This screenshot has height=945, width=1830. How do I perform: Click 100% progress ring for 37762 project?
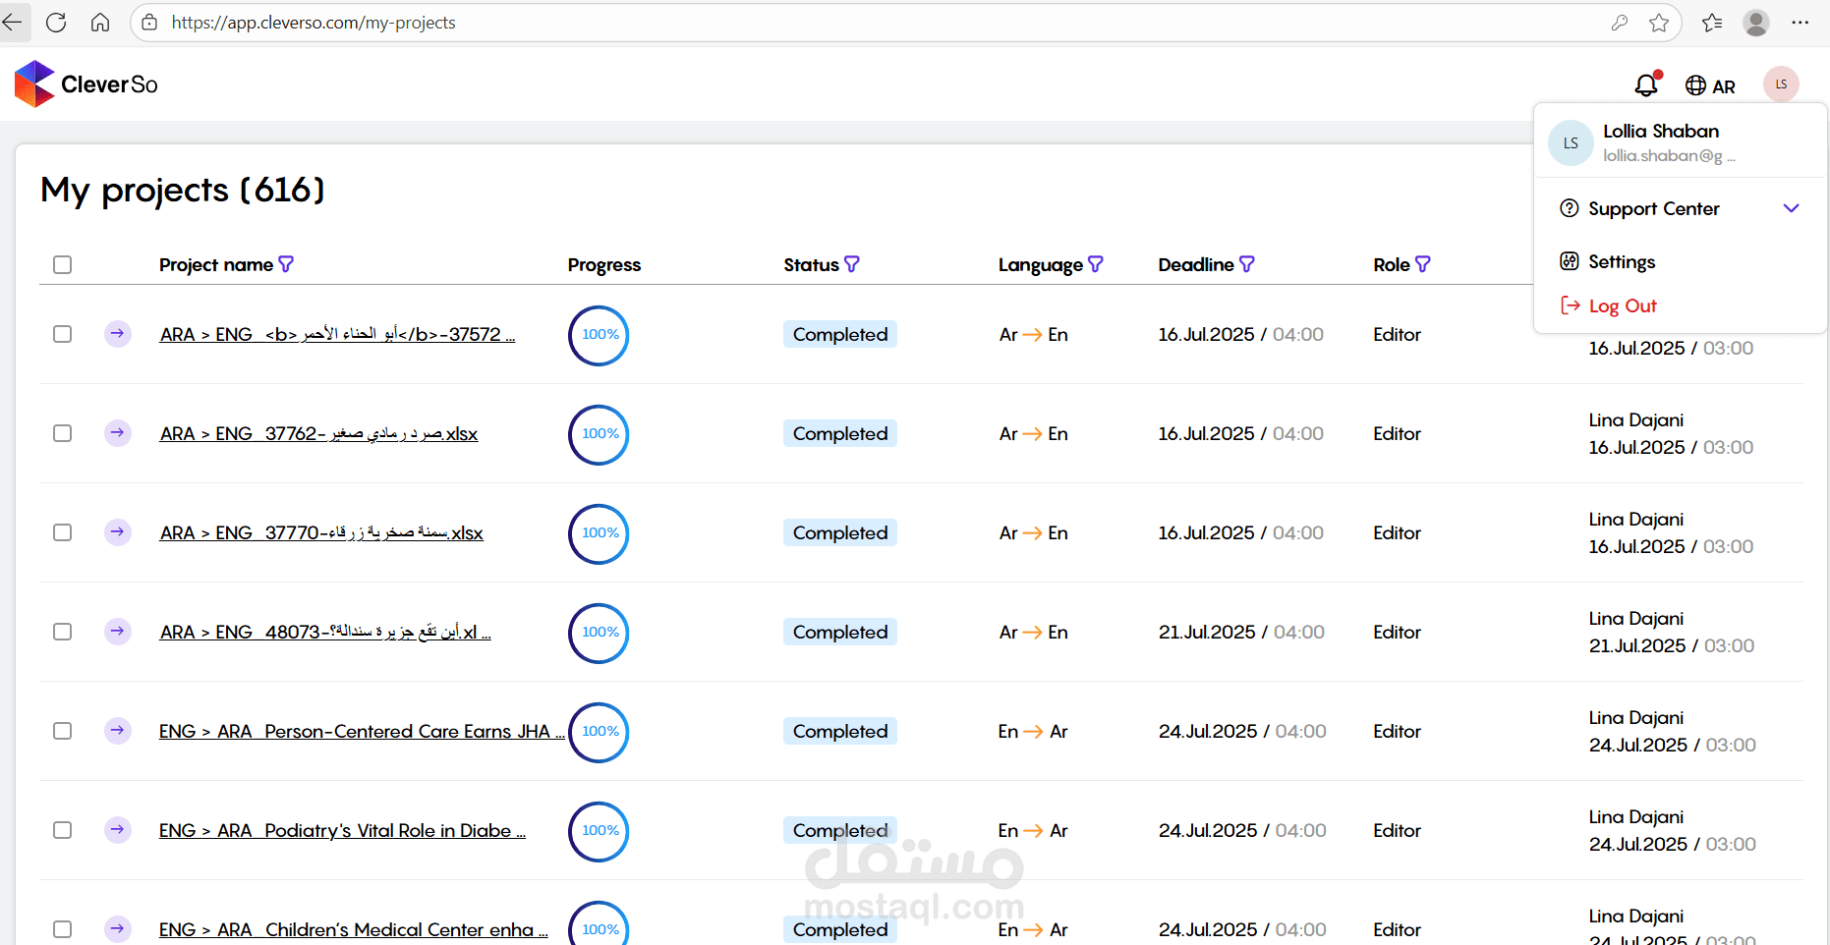click(599, 434)
